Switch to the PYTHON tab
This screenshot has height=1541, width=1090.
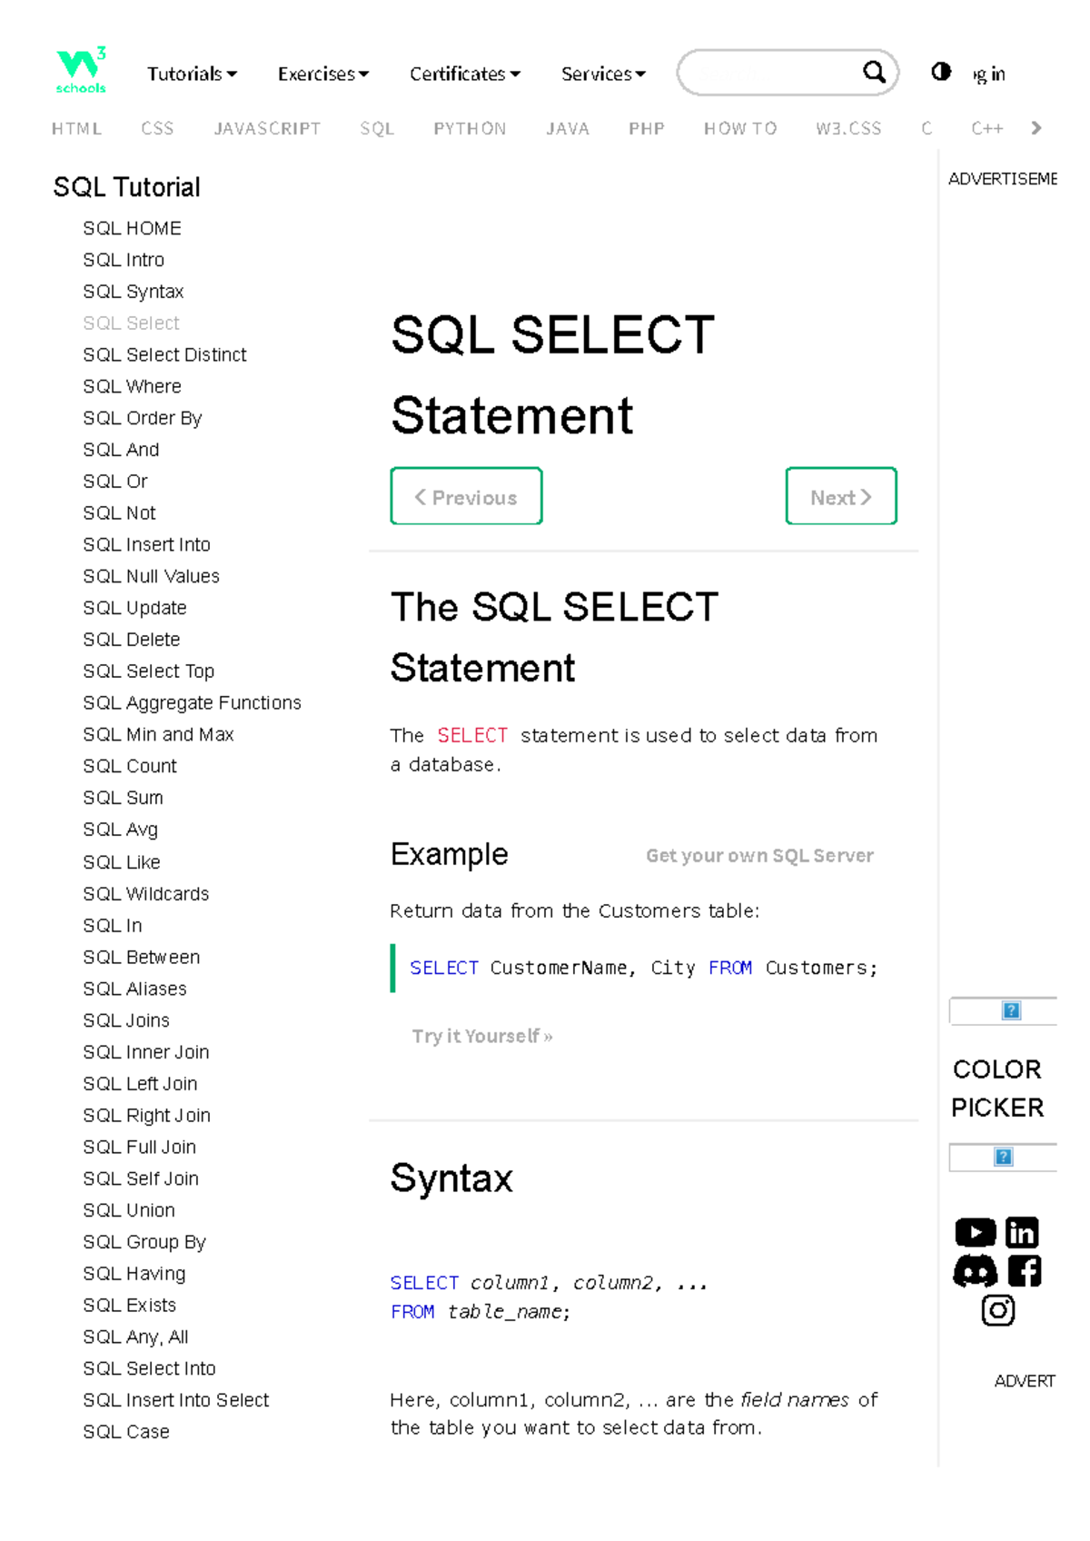tap(471, 128)
